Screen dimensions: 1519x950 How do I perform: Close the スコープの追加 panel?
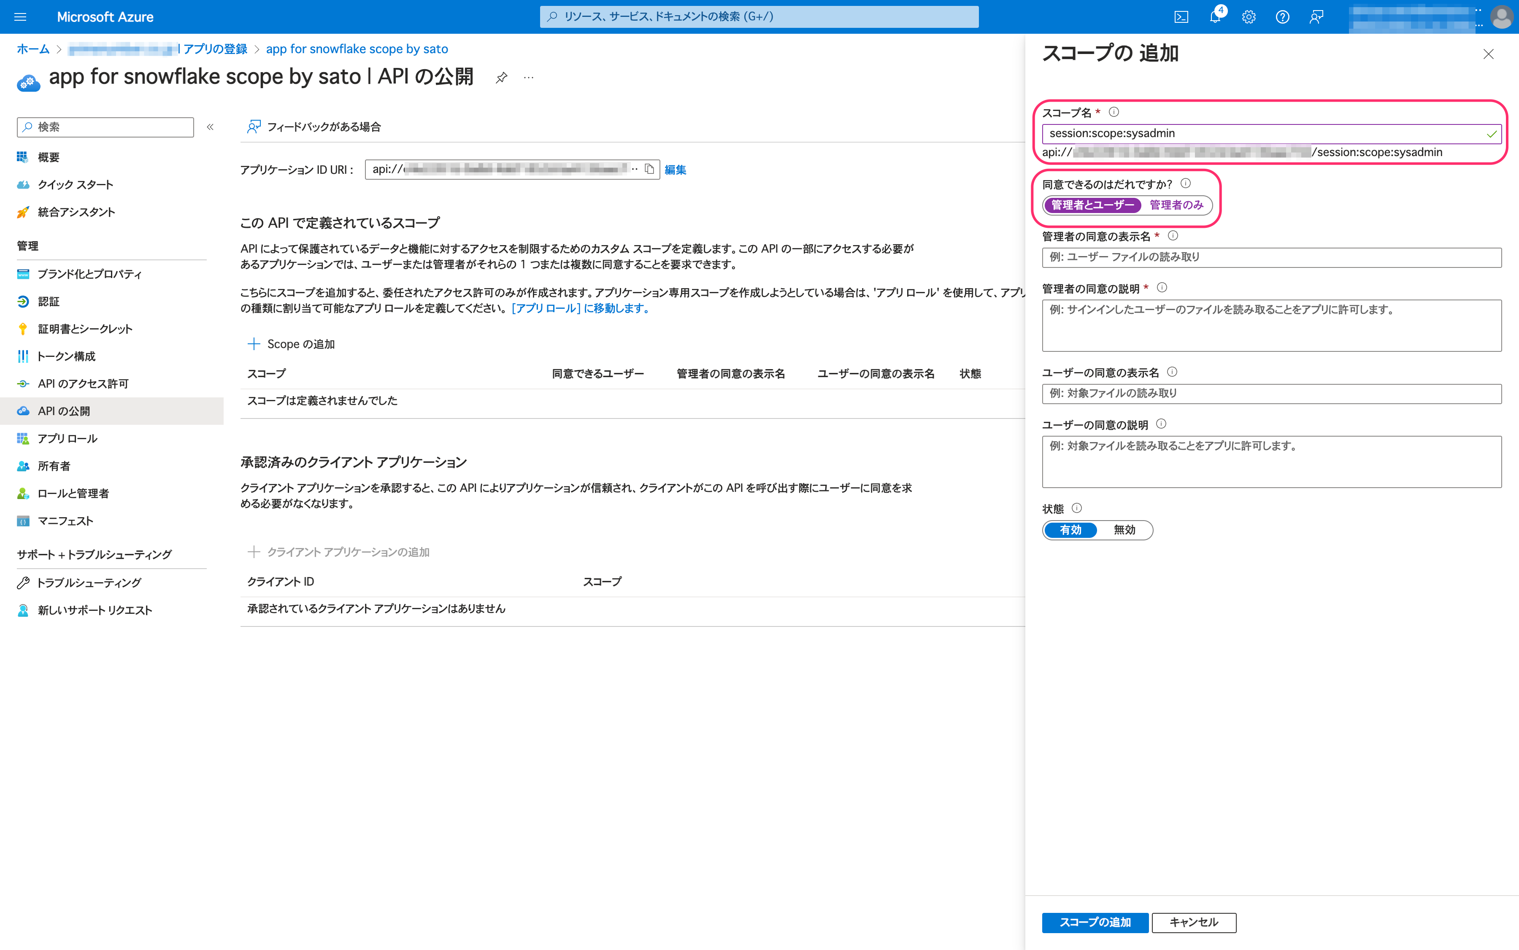1488,54
